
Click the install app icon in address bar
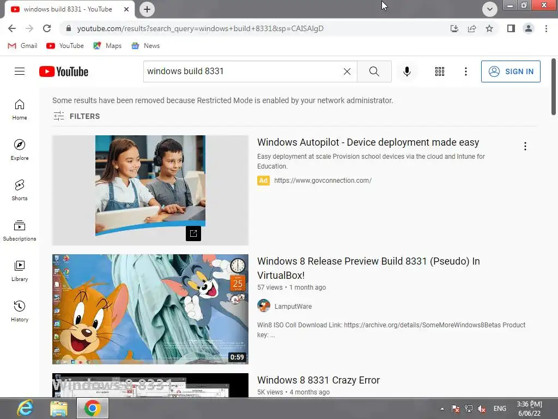(454, 28)
